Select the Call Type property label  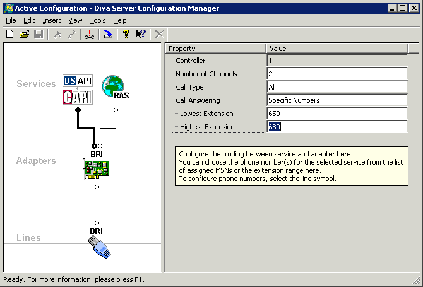point(189,87)
